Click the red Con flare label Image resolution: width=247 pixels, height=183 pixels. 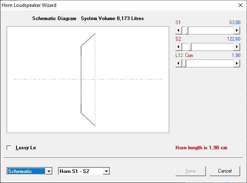pyautogui.click(x=189, y=55)
